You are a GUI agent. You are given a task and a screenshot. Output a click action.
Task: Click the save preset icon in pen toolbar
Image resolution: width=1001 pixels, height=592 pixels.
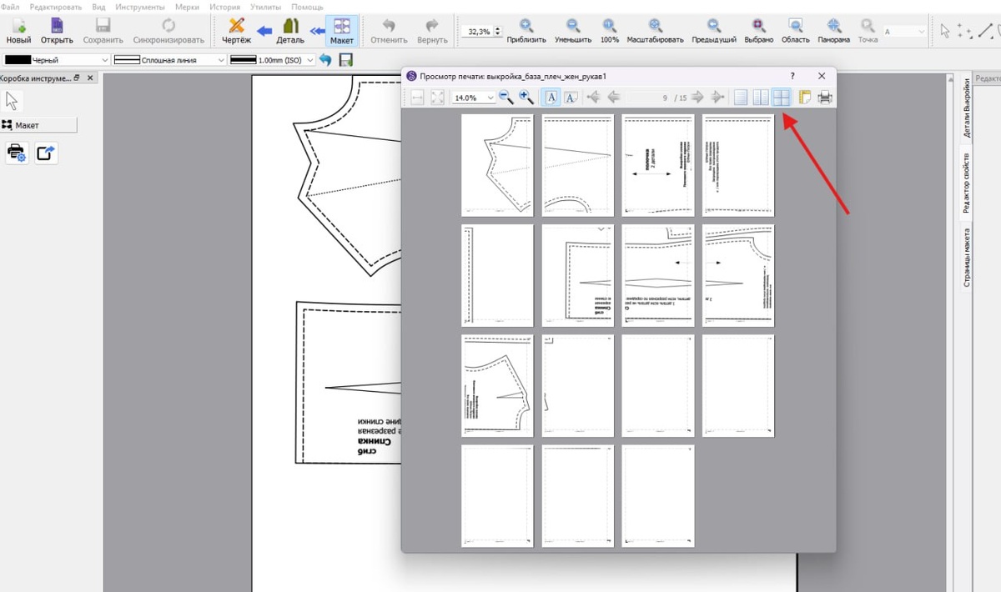[x=346, y=60]
